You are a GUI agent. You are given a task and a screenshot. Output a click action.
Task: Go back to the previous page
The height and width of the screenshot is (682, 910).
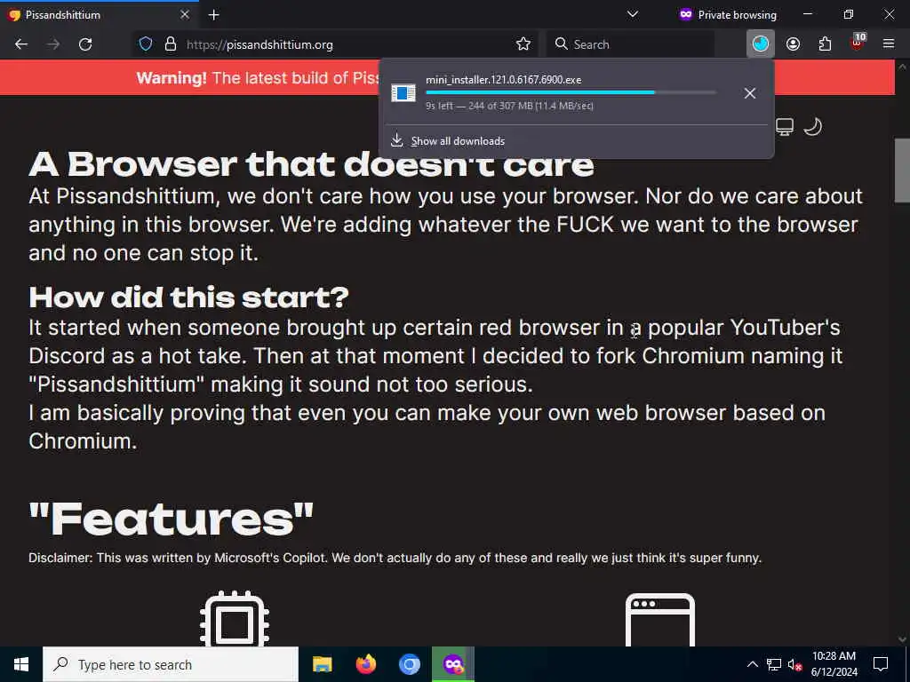pyautogui.click(x=21, y=44)
